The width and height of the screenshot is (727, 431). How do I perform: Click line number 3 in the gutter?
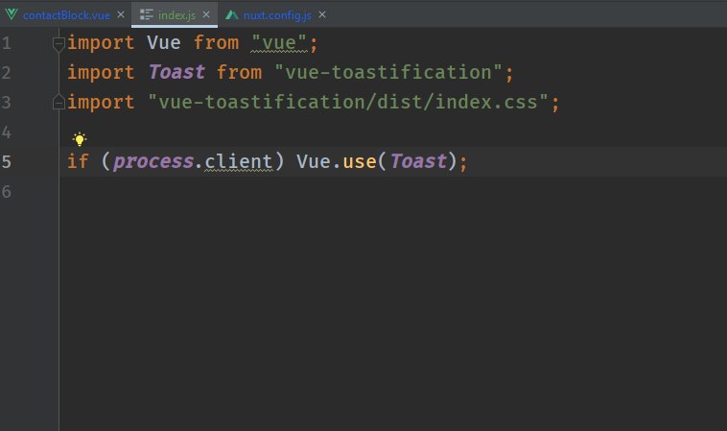tap(6, 103)
